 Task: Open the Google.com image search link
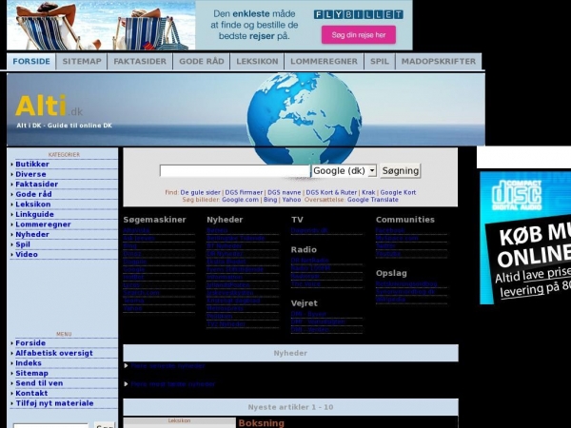point(241,200)
